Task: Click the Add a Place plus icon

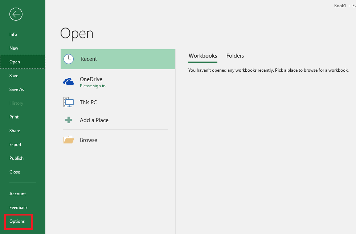Action: [x=69, y=120]
